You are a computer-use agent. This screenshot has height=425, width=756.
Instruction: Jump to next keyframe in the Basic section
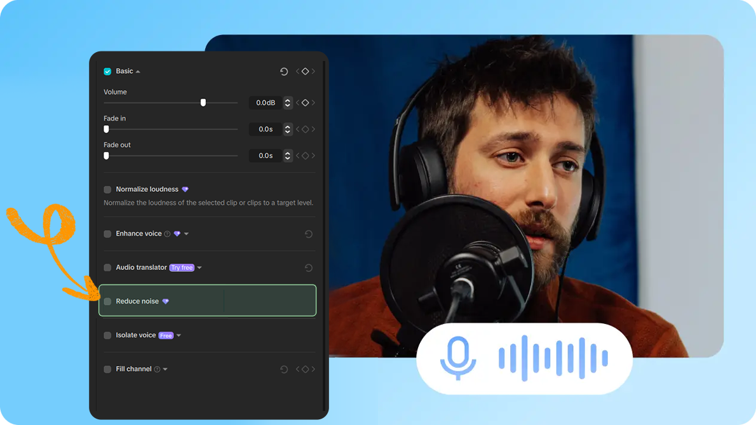313,71
